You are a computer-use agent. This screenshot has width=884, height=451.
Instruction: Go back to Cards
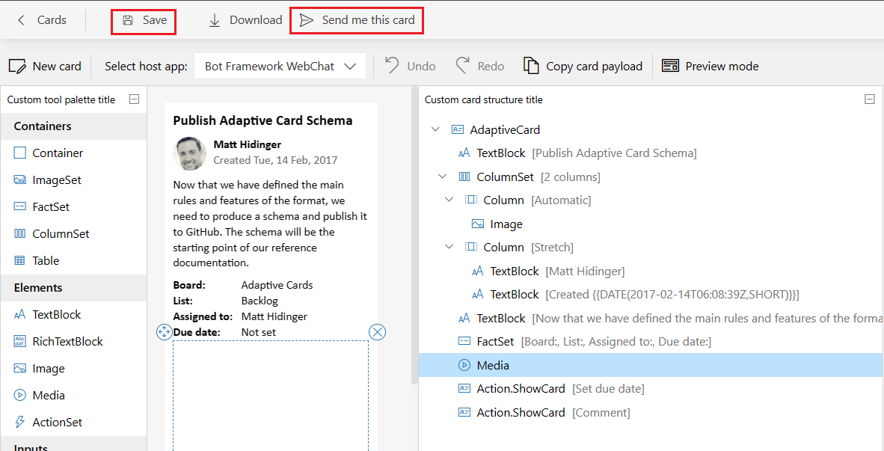[42, 20]
